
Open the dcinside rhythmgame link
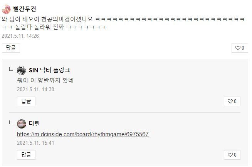point(83,134)
